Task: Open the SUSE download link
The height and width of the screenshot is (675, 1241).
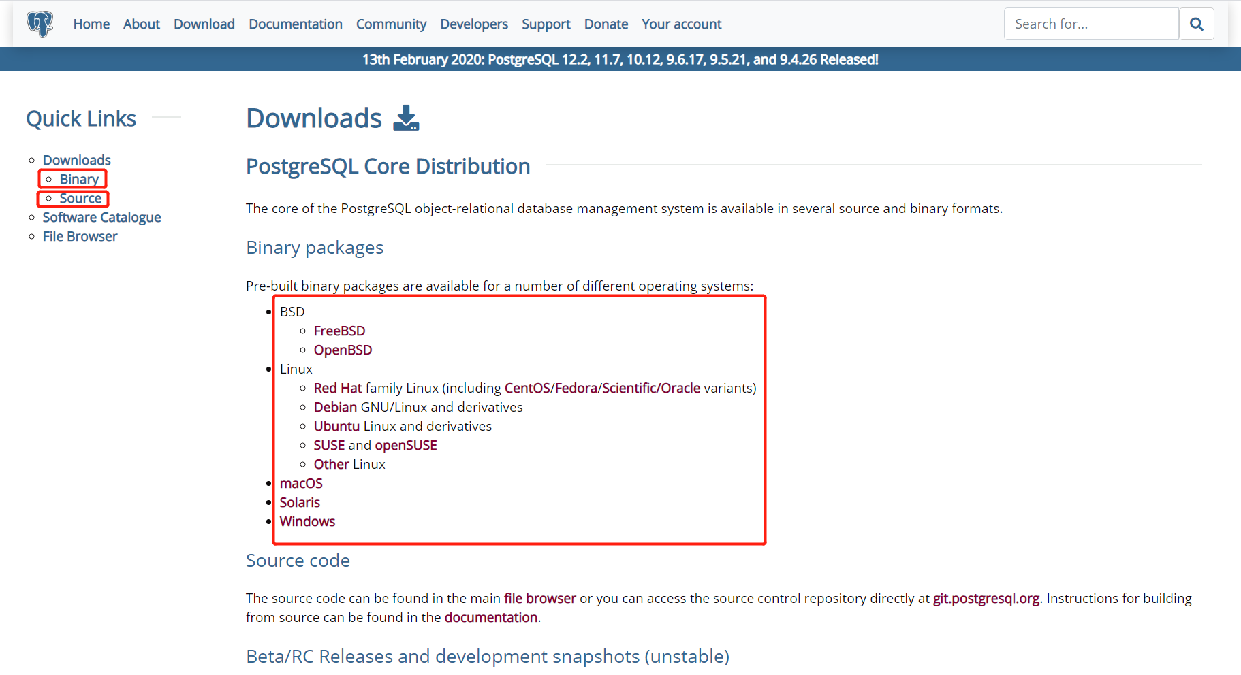Action: (x=330, y=445)
